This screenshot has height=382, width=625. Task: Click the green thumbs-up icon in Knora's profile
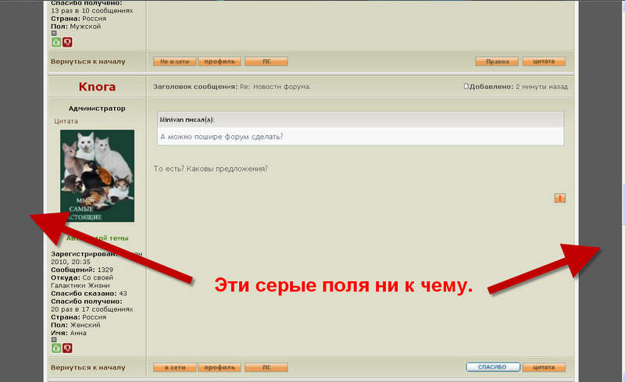56,348
